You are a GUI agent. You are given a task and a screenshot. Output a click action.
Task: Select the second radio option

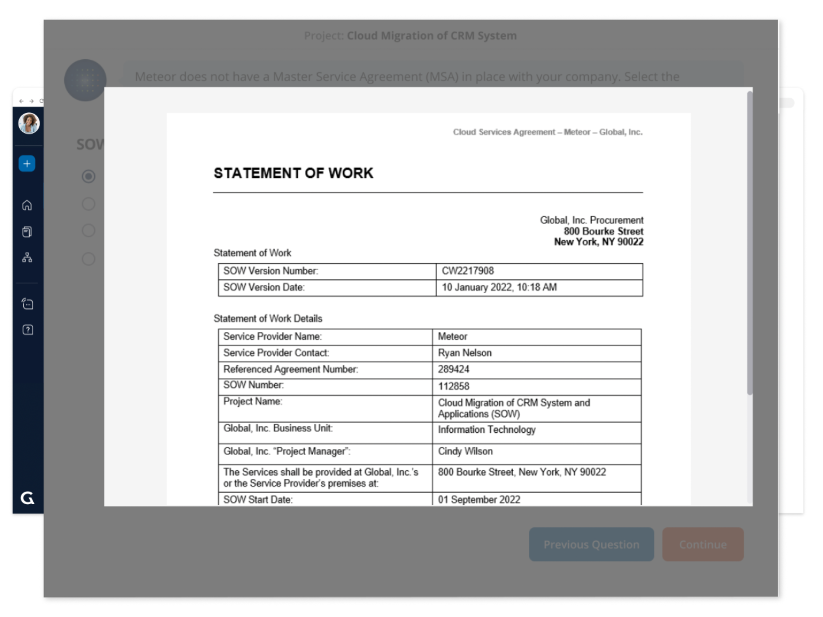coord(88,204)
